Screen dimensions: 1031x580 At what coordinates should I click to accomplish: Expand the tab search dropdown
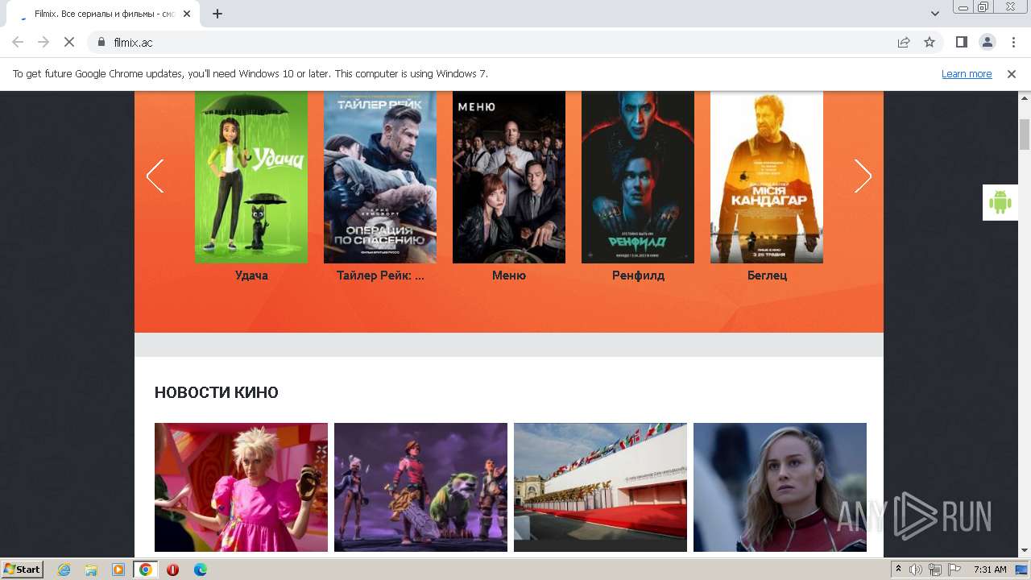point(935,14)
